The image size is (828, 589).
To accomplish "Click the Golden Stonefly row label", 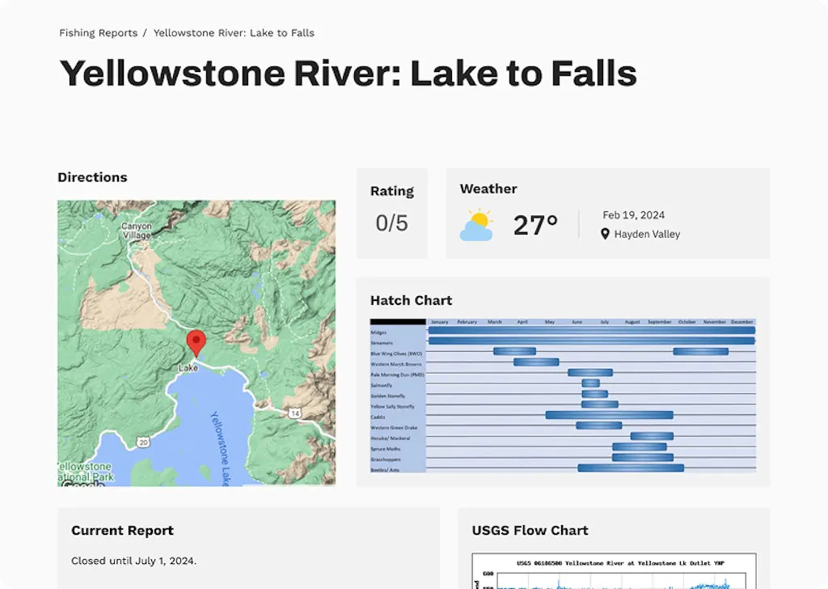I will click(387, 396).
